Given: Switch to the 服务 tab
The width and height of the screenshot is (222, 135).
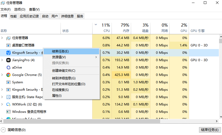Looking at the screenshot, I should (80, 16).
